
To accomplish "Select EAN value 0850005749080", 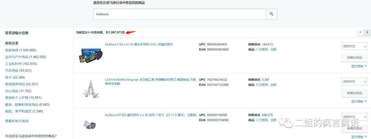I will pos(218,120).
